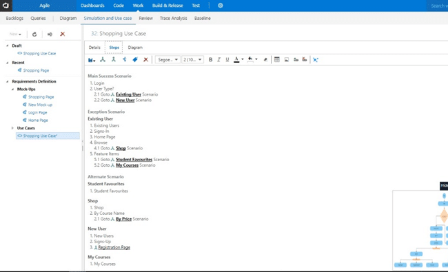448x272 pixels.
Task: Follow the Existing User scenario link
Action: [x=128, y=94]
